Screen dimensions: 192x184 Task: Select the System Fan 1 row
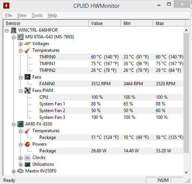pos(111,104)
